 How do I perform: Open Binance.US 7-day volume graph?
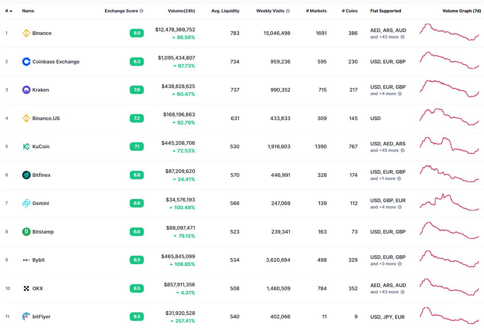(449, 117)
